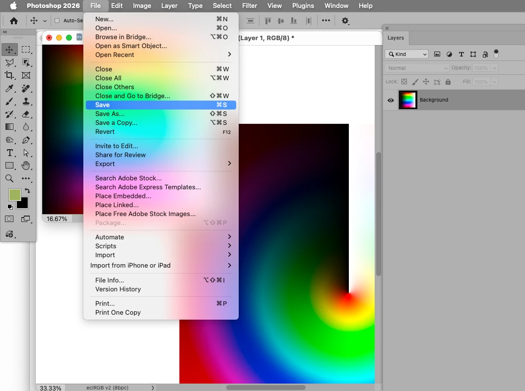Select the History Brush tool

(9, 114)
